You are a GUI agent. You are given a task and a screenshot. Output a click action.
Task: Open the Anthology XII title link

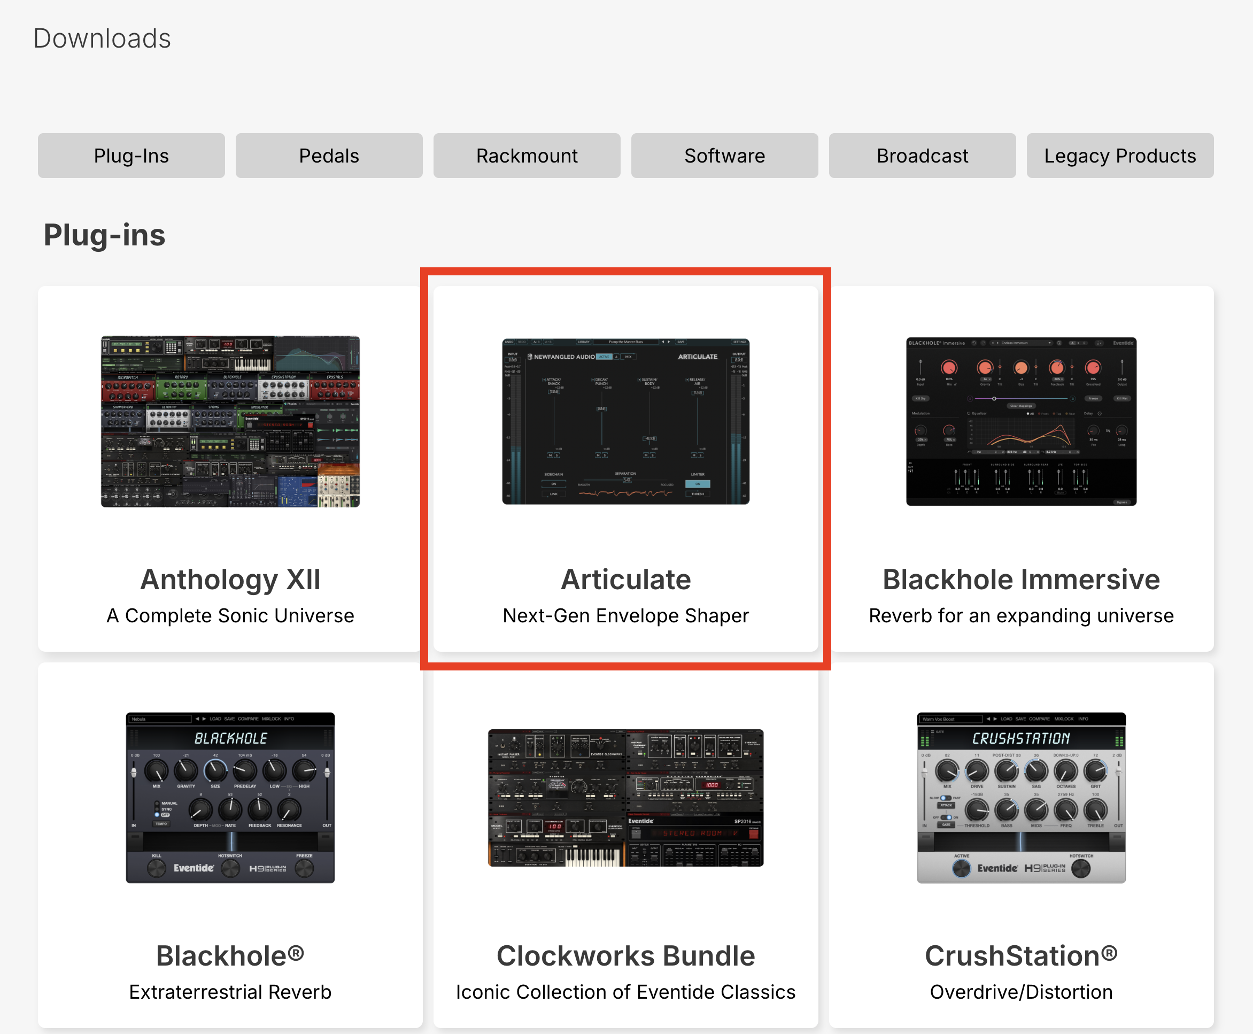coord(230,580)
